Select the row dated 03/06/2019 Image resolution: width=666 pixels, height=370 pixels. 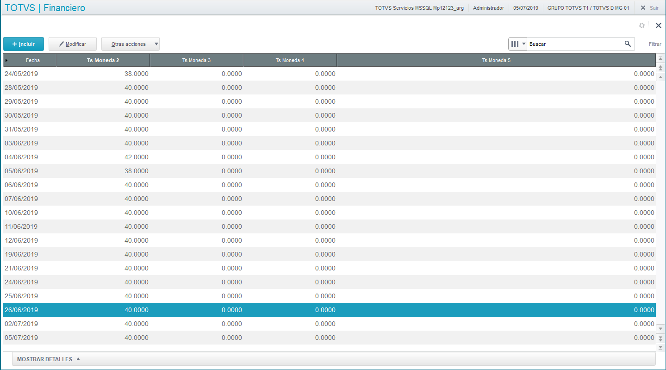click(330, 143)
